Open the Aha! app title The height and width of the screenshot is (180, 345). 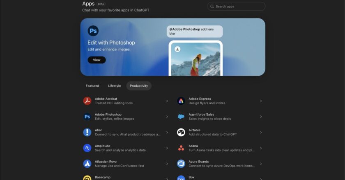tap(98, 130)
